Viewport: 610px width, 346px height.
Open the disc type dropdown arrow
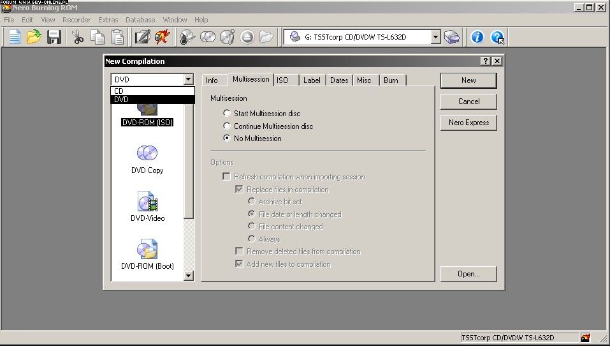tap(188, 80)
